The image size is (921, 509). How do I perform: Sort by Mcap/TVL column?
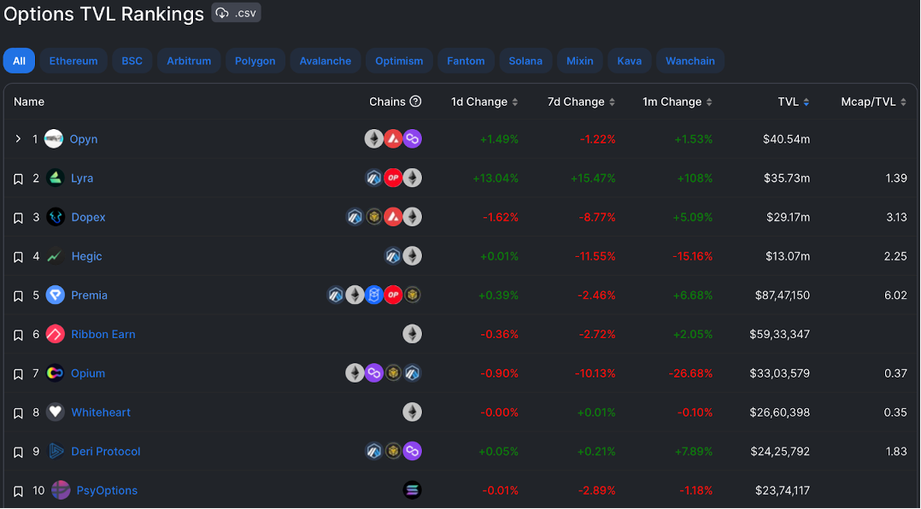873,102
